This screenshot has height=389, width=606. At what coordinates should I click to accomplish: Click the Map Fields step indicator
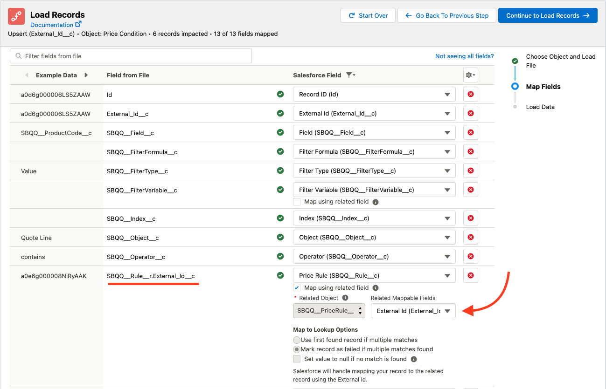[515, 86]
